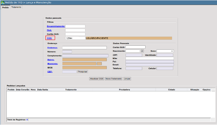The width and height of the screenshot is (217, 125).
Task: Click the app logo icon in title bar
Action: (x=2, y=2)
